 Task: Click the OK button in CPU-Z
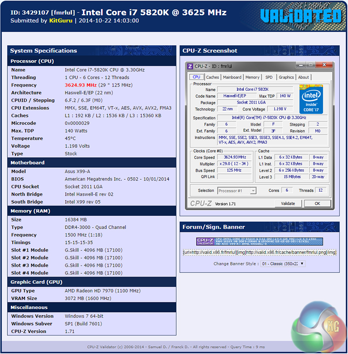coord(317,203)
